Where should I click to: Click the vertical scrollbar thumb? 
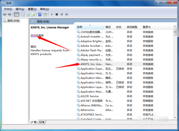175,32
